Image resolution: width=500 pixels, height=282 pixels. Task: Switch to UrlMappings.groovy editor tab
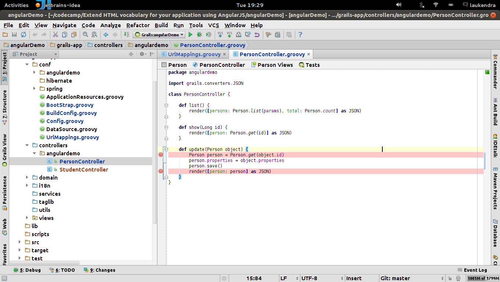pos(194,54)
